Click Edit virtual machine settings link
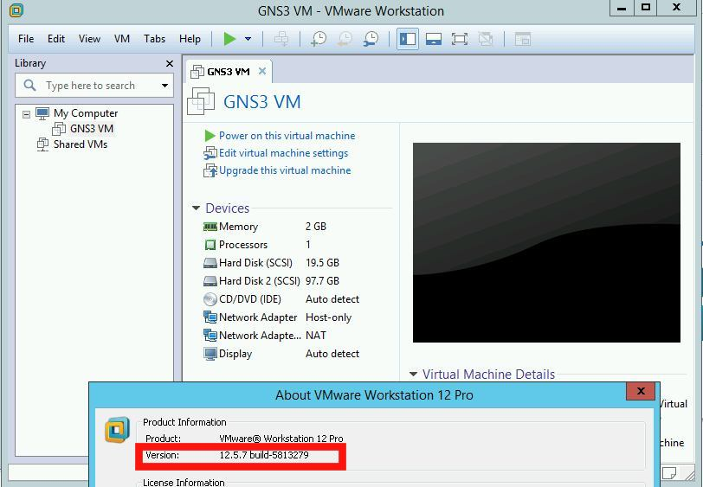 coord(283,153)
